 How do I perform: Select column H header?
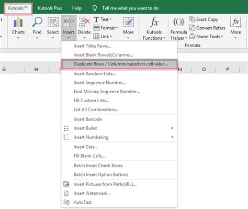pyautogui.click(x=36, y=69)
